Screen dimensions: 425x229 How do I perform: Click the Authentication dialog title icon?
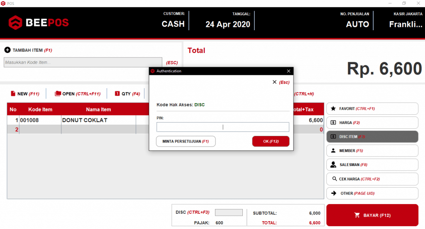pyautogui.click(x=153, y=71)
